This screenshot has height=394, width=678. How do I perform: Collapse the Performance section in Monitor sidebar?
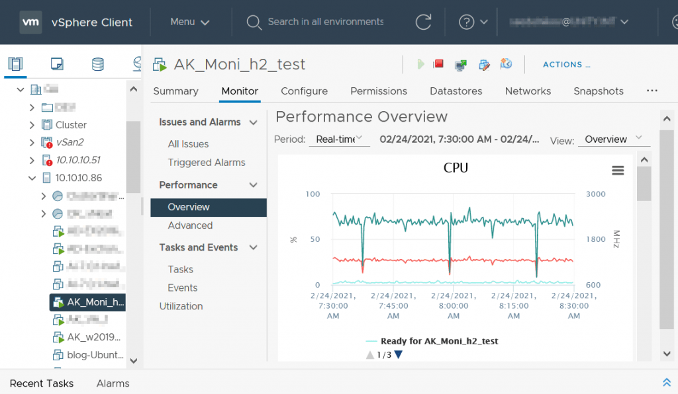pyautogui.click(x=254, y=184)
